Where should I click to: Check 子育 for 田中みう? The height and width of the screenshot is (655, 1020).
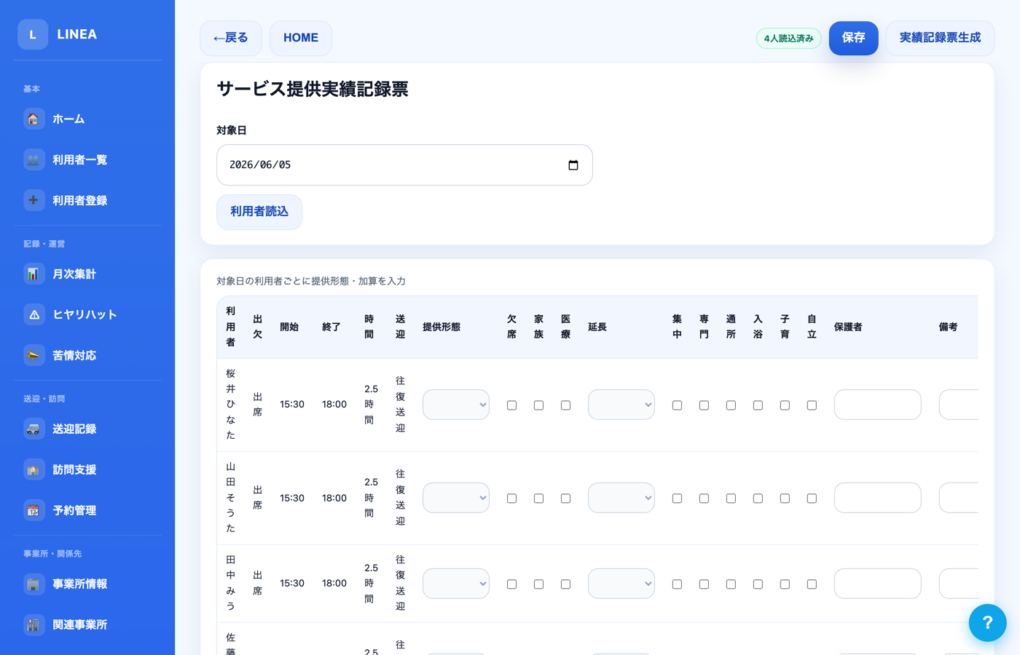click(785, 584)
